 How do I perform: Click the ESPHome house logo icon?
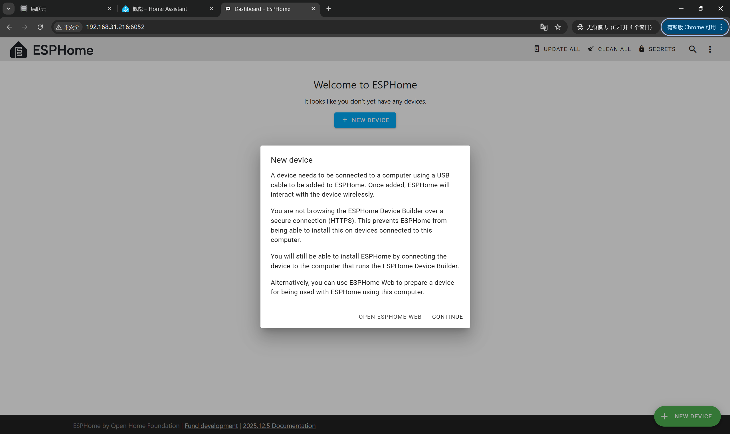[19, 50]
